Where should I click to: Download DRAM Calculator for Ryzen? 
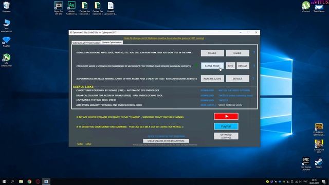(207, 96)
